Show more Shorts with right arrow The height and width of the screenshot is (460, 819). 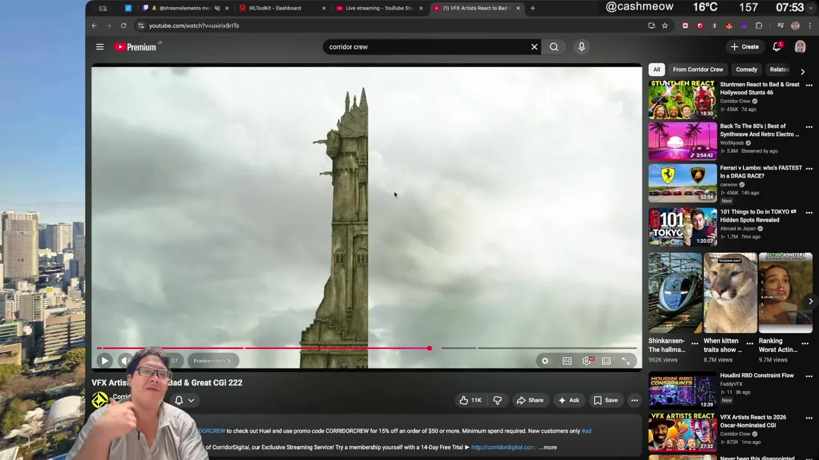(x=811, y=302)
